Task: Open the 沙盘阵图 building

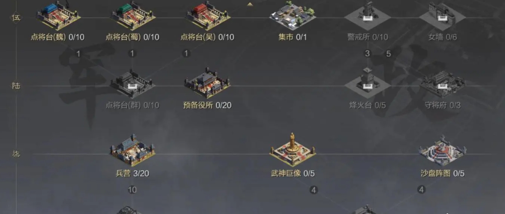Action: tap(442, 150)
